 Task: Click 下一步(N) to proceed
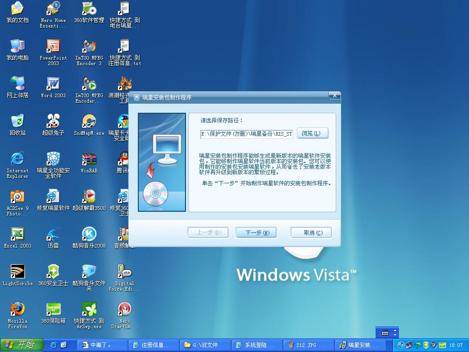256,232
